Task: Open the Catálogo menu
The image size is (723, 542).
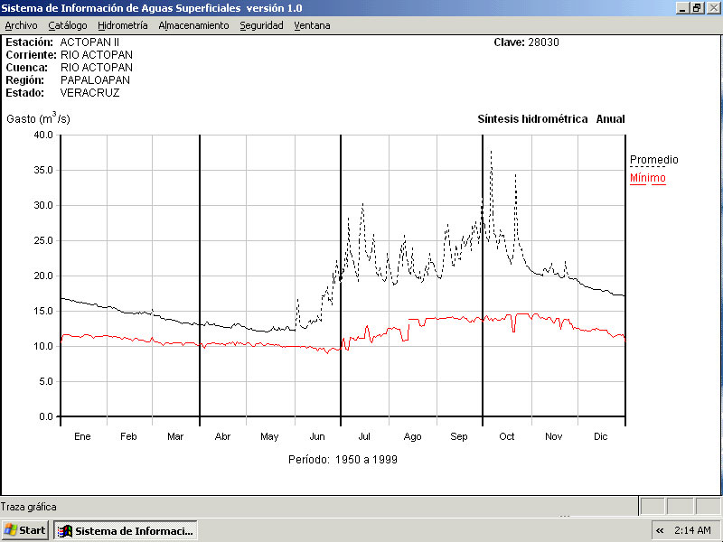Action: 68,25
